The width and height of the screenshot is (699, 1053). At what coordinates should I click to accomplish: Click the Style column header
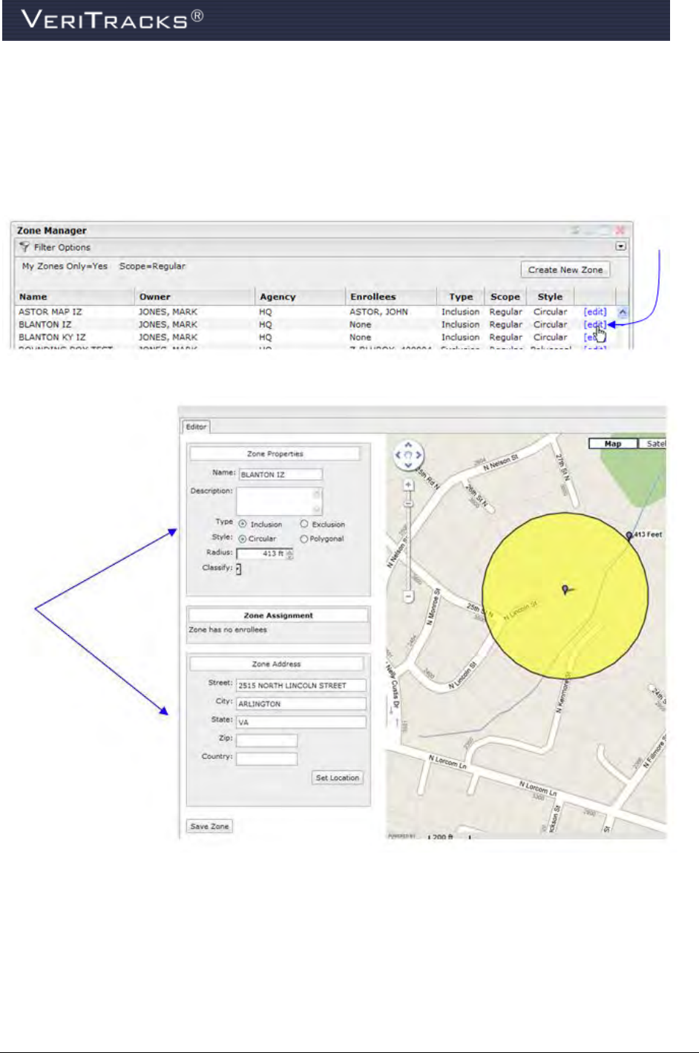(550, 297)
